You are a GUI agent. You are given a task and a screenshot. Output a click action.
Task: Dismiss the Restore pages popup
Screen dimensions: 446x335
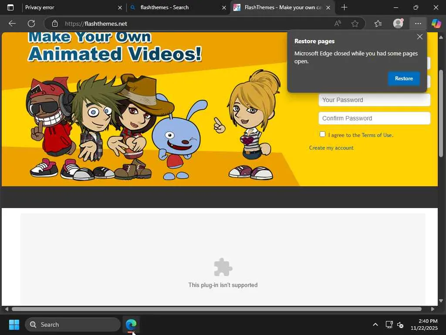[x=420, y=37]
